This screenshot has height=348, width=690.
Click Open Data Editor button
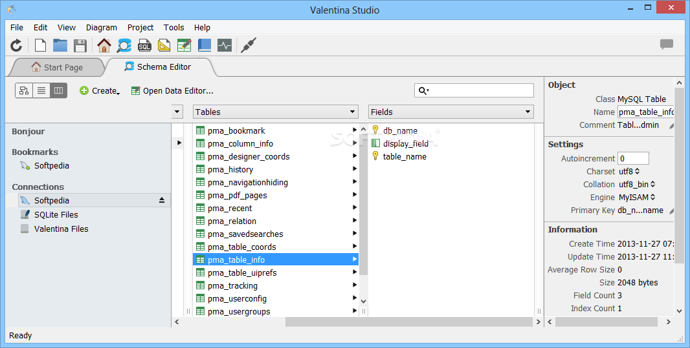172,91
